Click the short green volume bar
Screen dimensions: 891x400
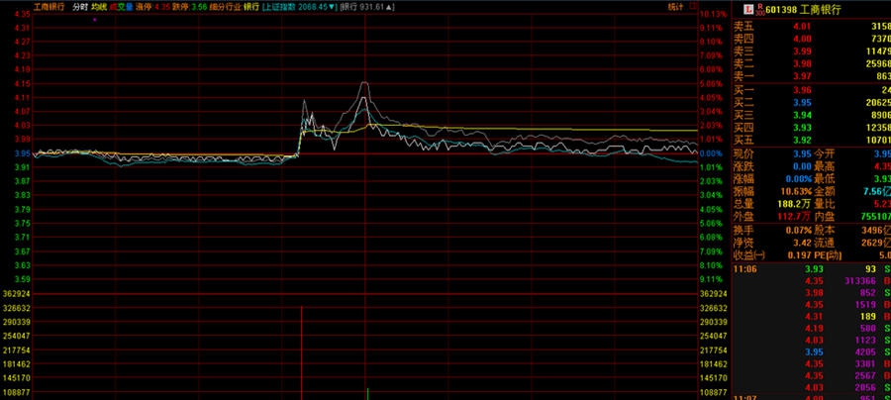pyautogui.click(x=367, y=394)
